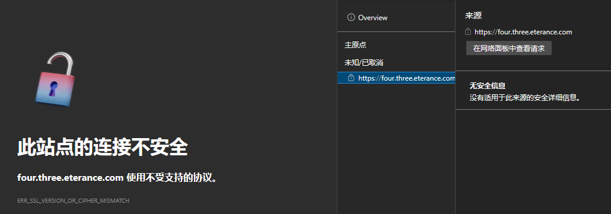This screenshot has width=611, height=214.
Task: Click the lock icon in selected origin row
Action: point(351,78)
